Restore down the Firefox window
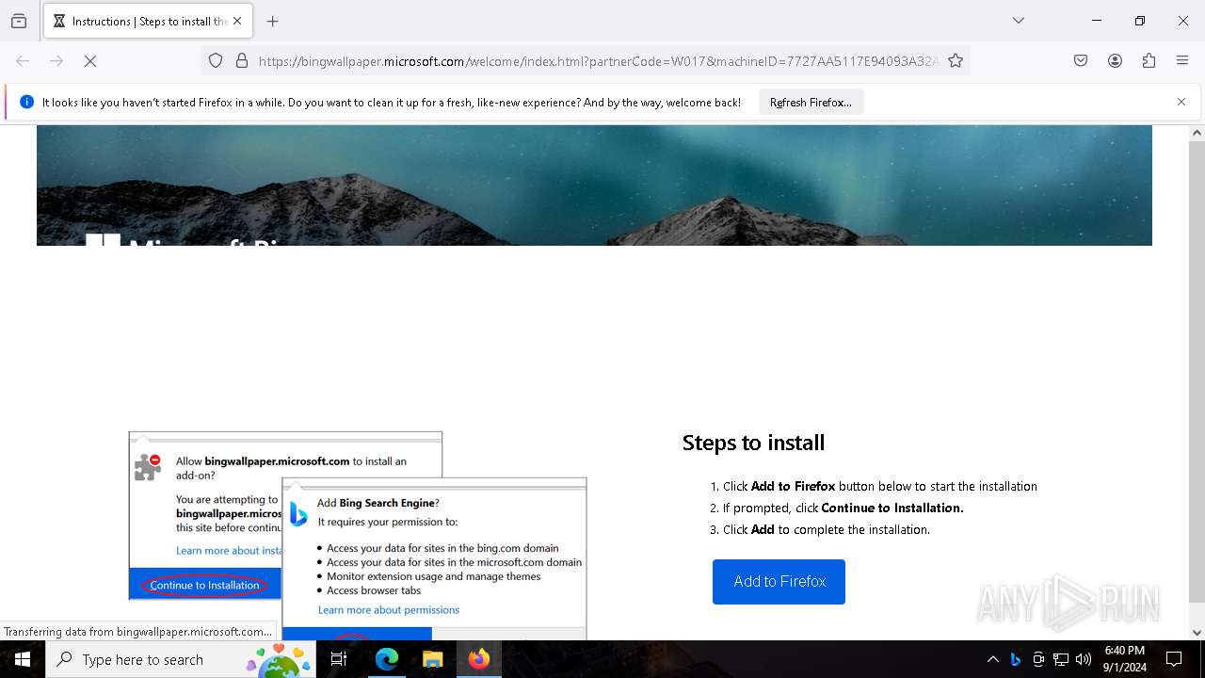The height and width of the screenshot is (678, 1205). coord(1140,21)
